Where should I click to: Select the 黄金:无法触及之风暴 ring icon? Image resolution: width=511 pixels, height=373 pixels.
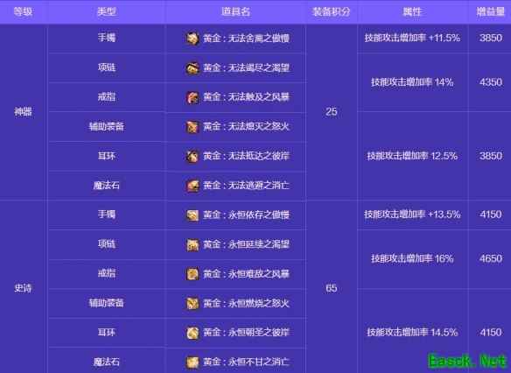192,97
